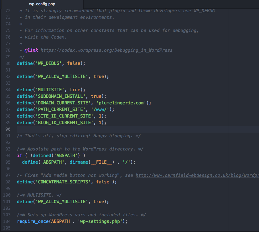Place cursor on empty highlighted line 90
This screenshot has width=259, height=232.
[x=125, y=129]
